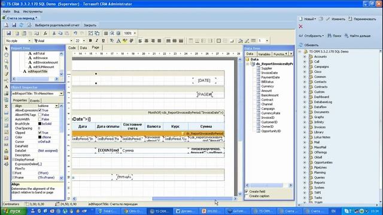Show grid toggle icon in designer toolbar
Viewport: 383px width, 215px height.
click(x=106, y=33)
